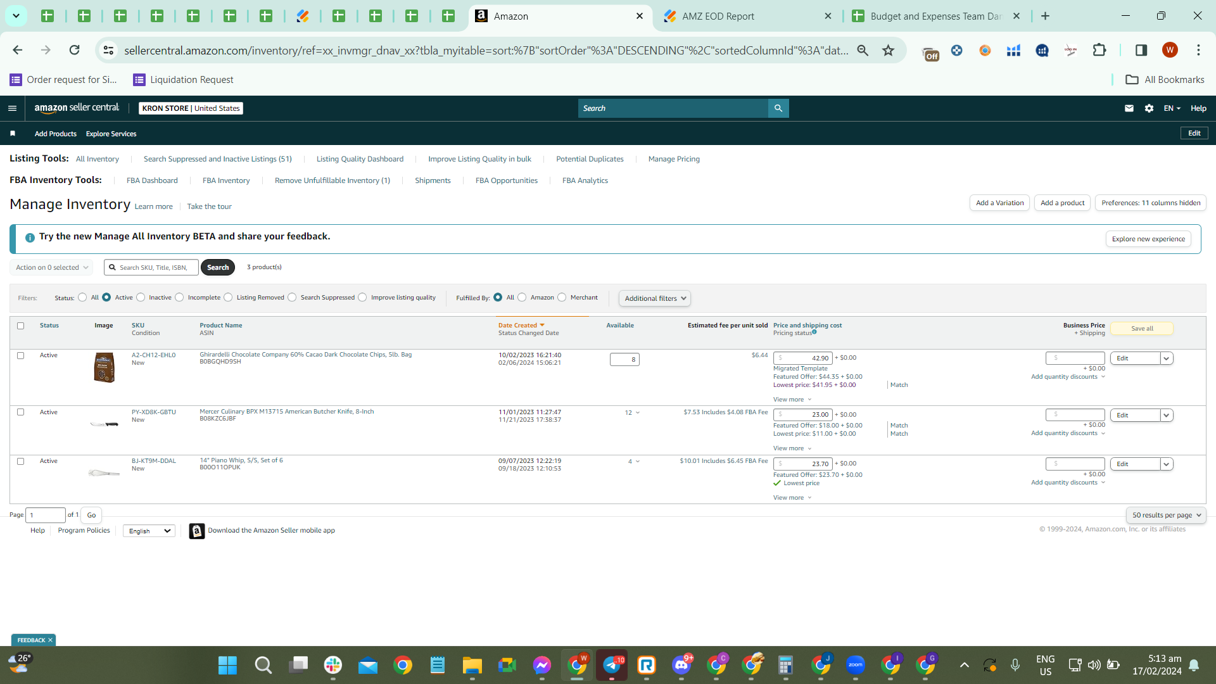Open Action on 0 selected dropdown
This screenshot has height=684, width=1216.
tap(51, 267)
